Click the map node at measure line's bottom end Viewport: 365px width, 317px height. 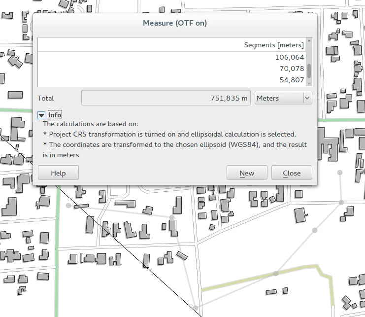pos(196,308)
